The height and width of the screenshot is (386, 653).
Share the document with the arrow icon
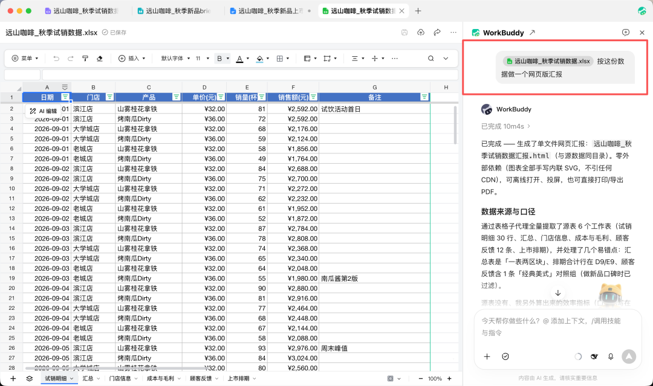[x=437, y=33]
